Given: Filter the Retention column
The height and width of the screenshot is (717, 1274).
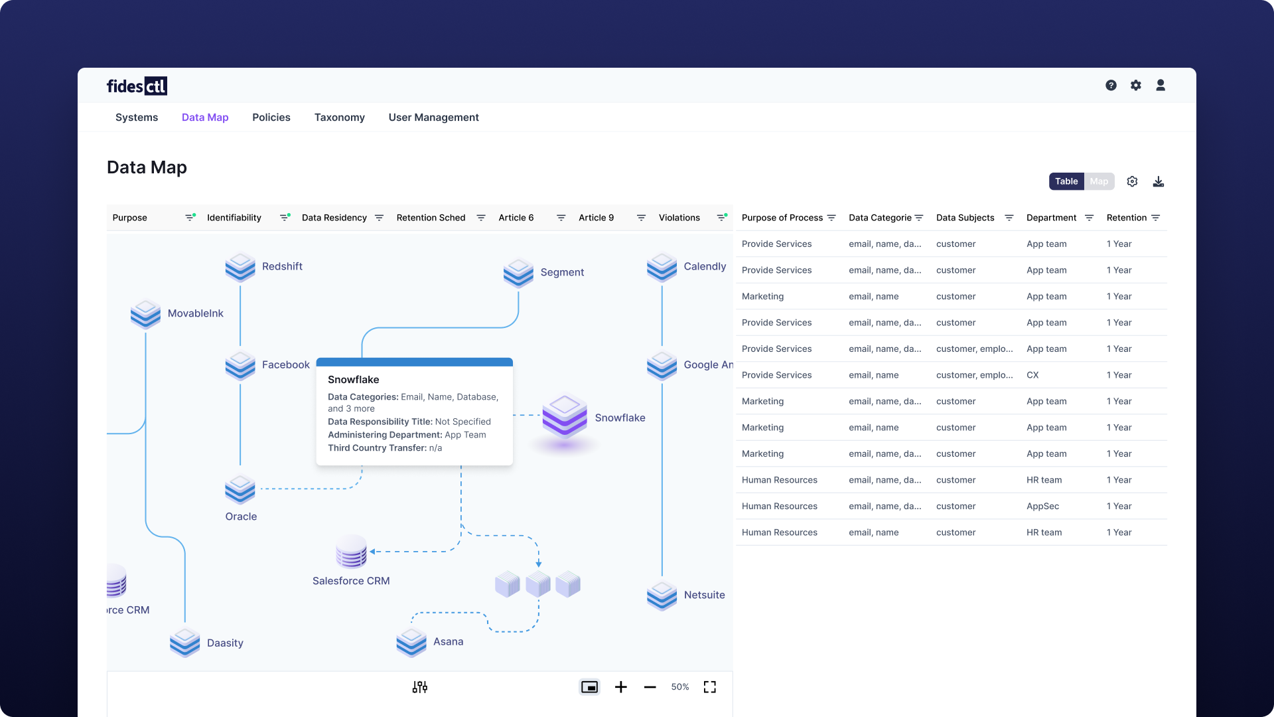Looking at the screenshot, I should (1155, 218).
